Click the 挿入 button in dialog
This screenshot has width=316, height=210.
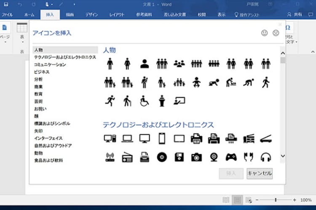(231, 173)
